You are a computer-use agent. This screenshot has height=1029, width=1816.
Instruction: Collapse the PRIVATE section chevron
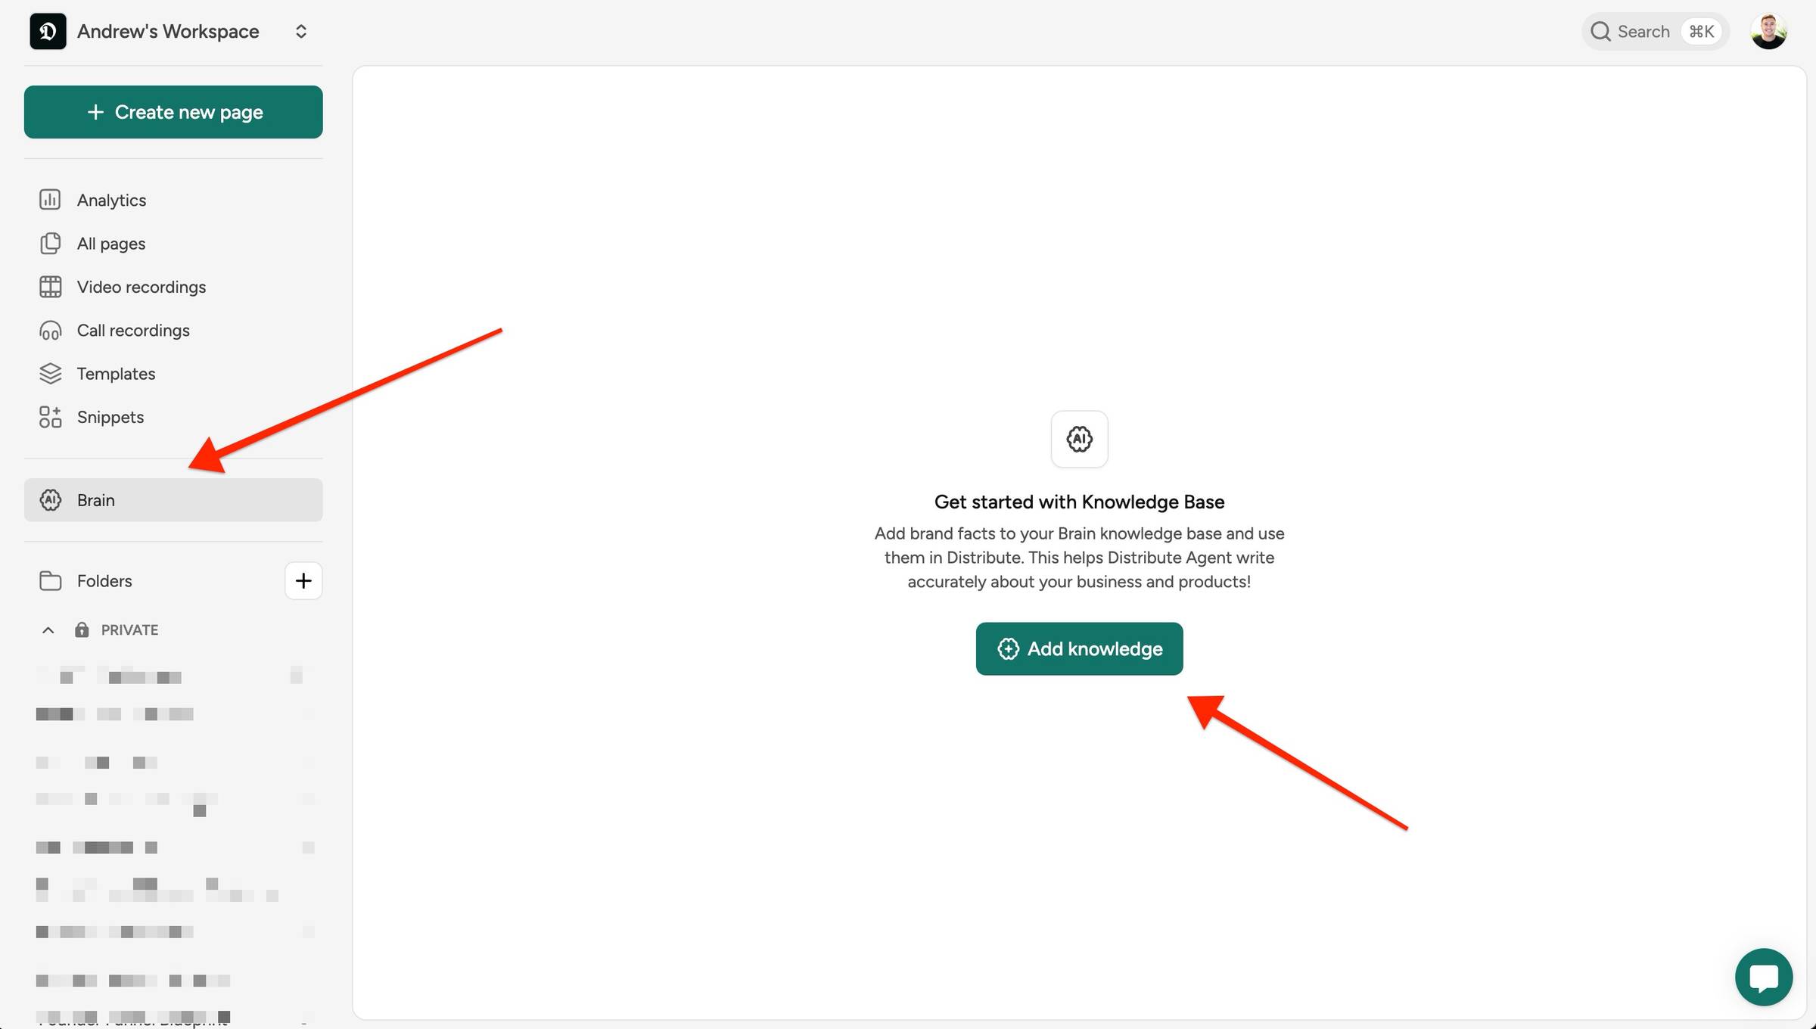[x=48, y=630]
